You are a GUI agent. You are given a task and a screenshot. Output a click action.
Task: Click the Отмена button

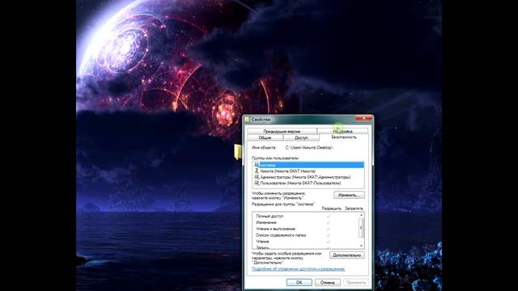tap(327, 282)
